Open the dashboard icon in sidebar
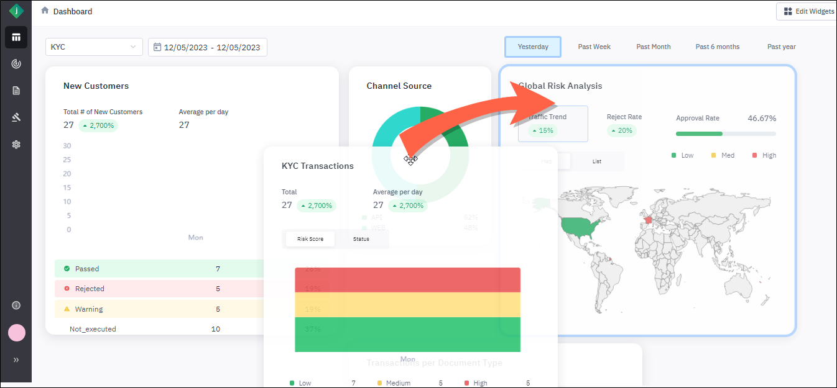The image size is (837, 388). 16,37
